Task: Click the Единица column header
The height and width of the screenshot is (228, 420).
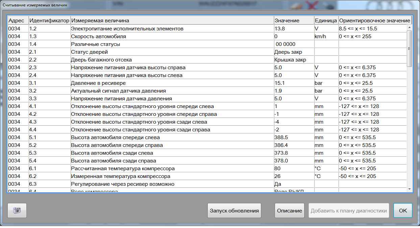Action: click(x=326, y=20)
